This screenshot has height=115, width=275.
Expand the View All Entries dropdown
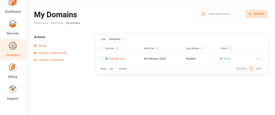pos(117,39)
